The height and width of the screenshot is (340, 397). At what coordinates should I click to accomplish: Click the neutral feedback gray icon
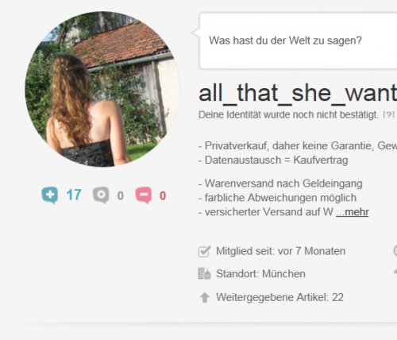point(101,195)
